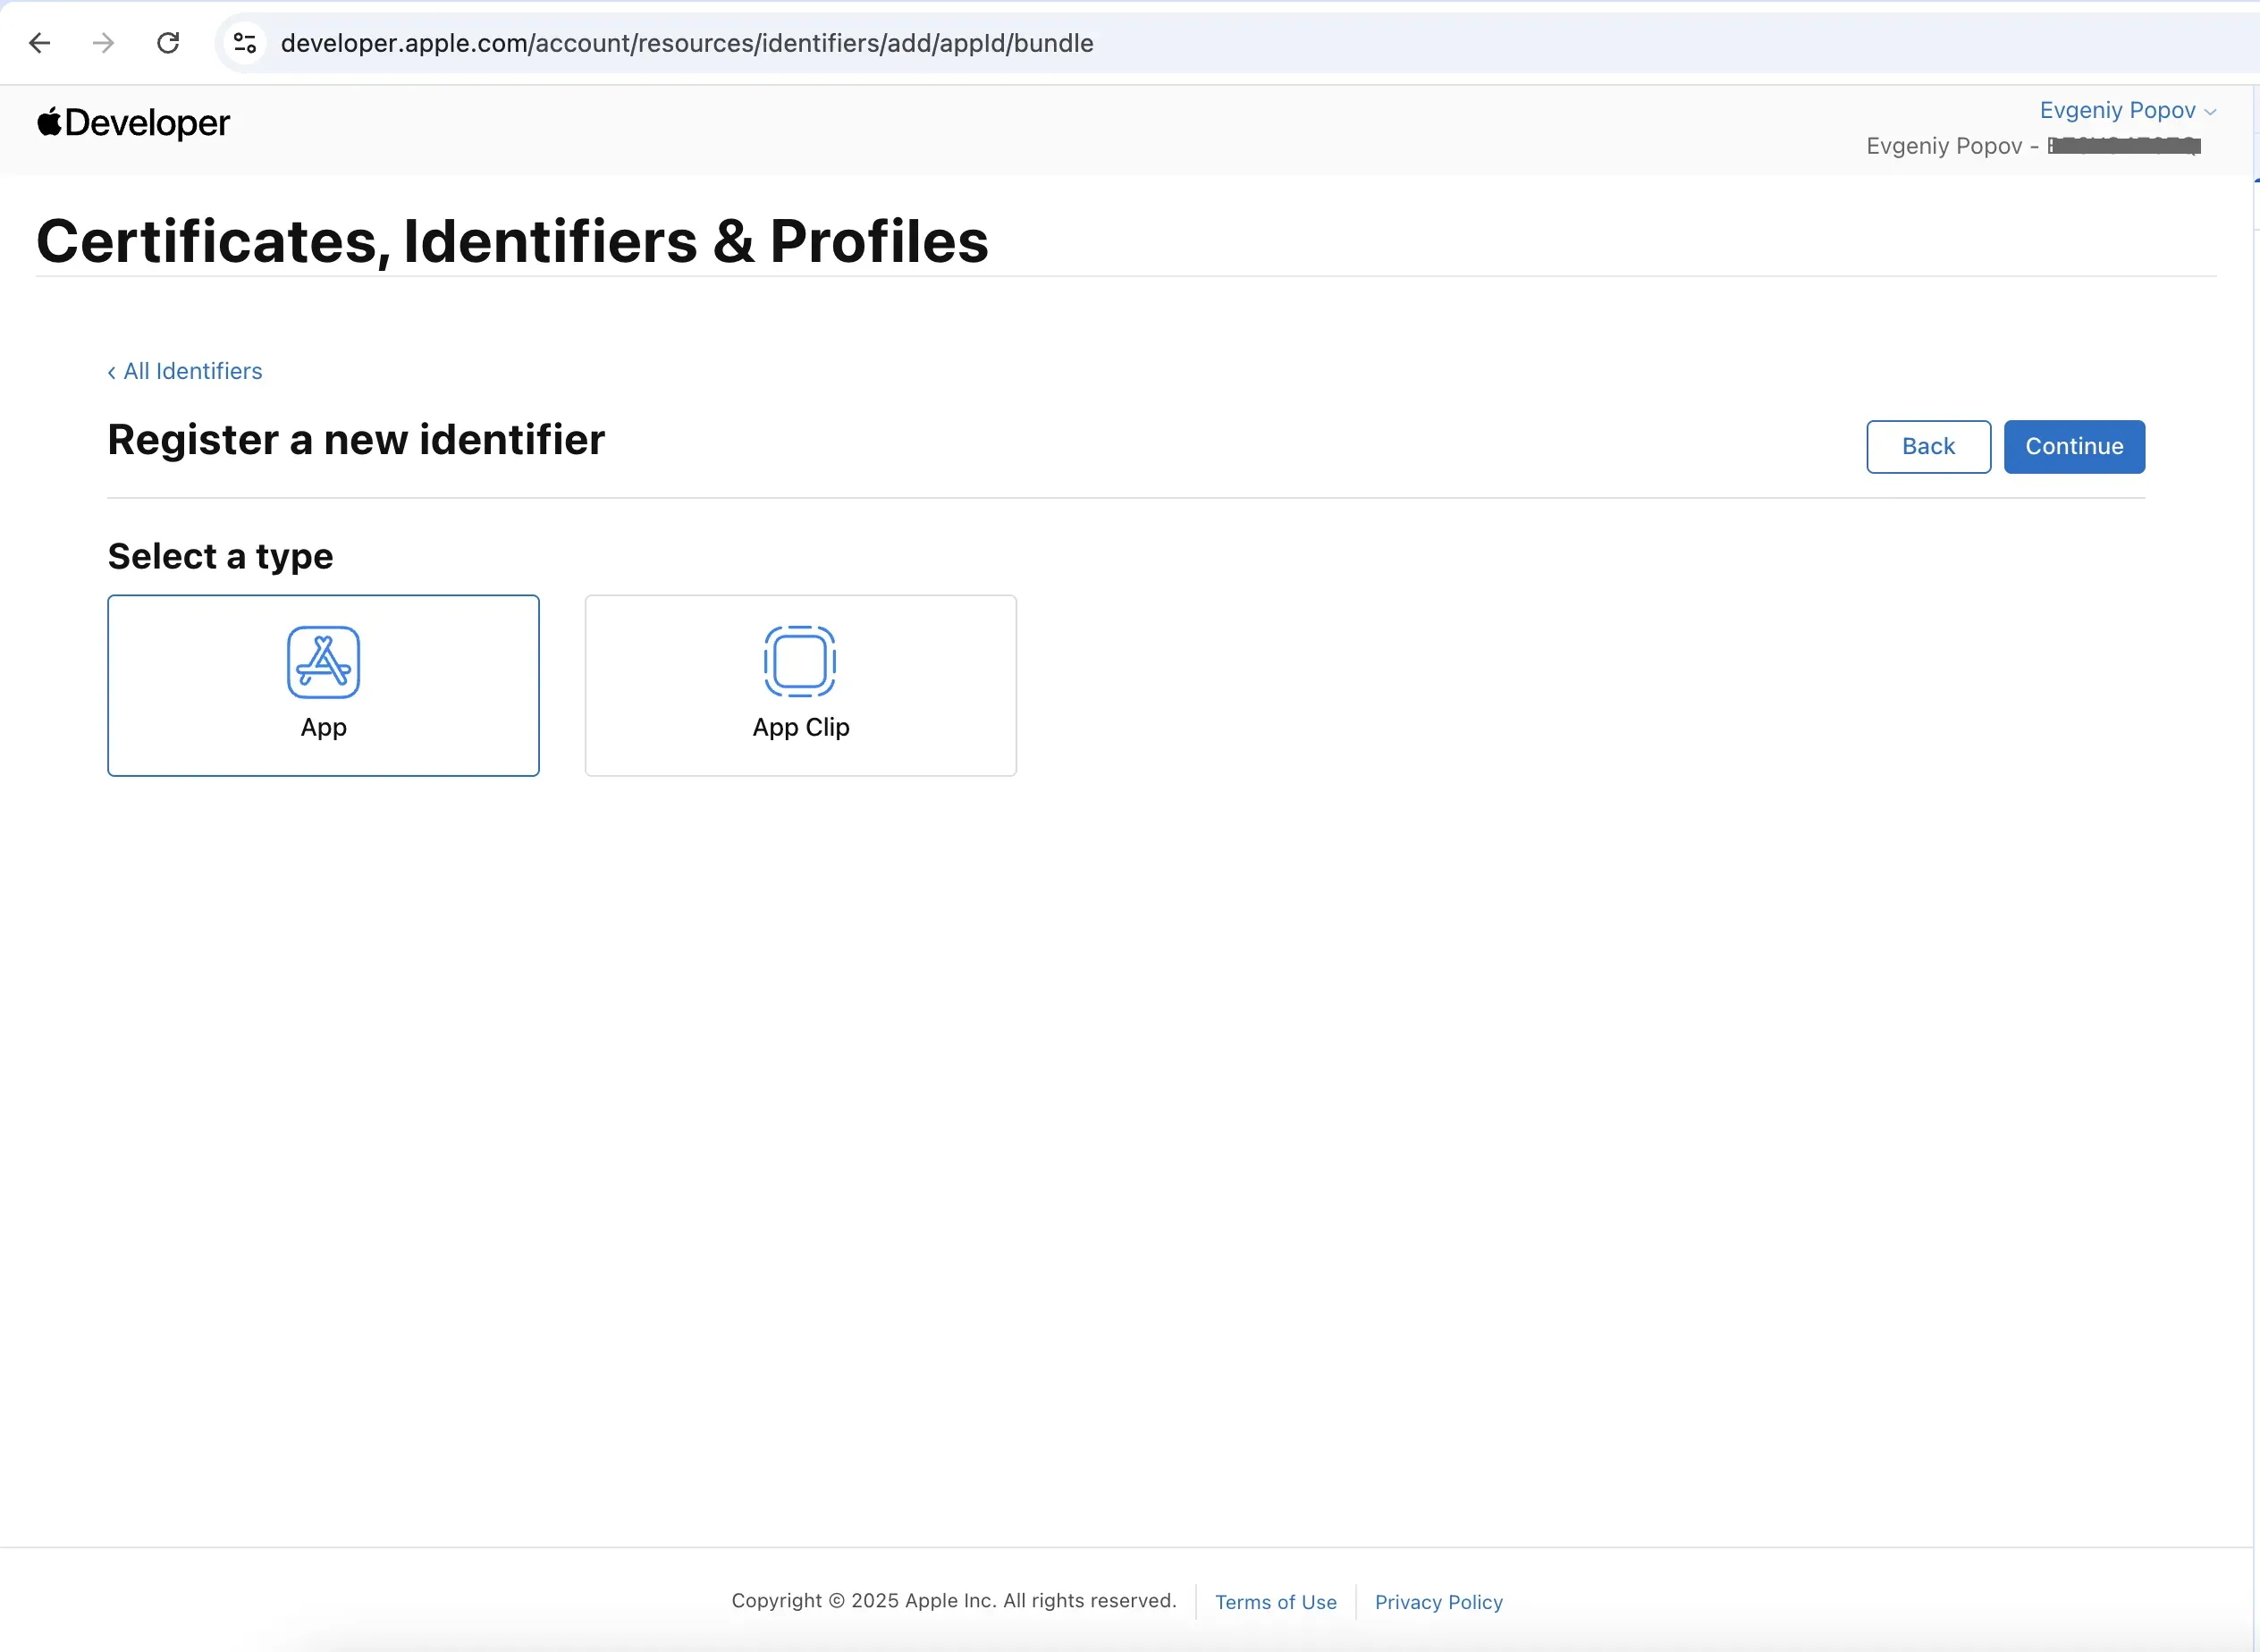Screen dimensions: 2260x1652
Task: Open the Apple Developer logo home
Action: pyautogui.click(x=133, y=123)
